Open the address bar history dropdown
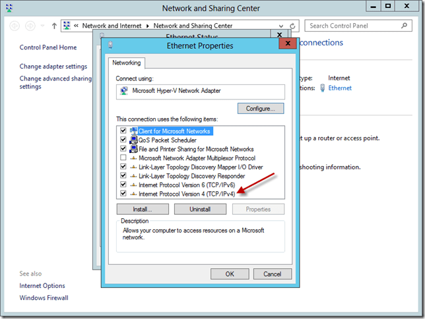425x319 pixels. click(282, 26)
